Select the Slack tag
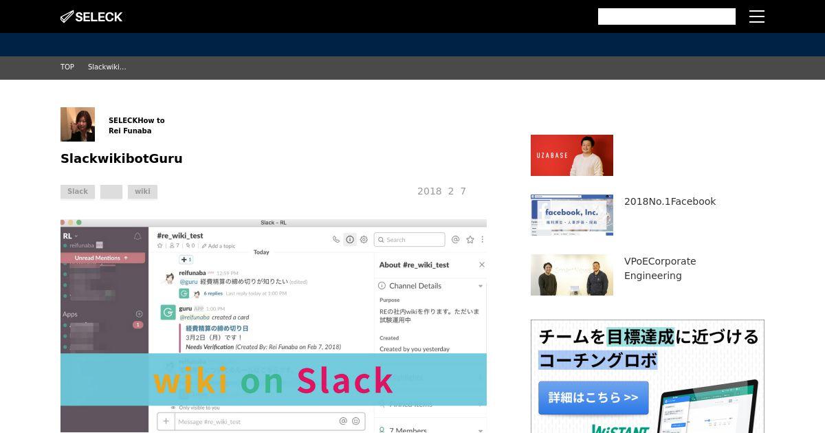This screenshot has width=825, height=433. click(78, 192)
